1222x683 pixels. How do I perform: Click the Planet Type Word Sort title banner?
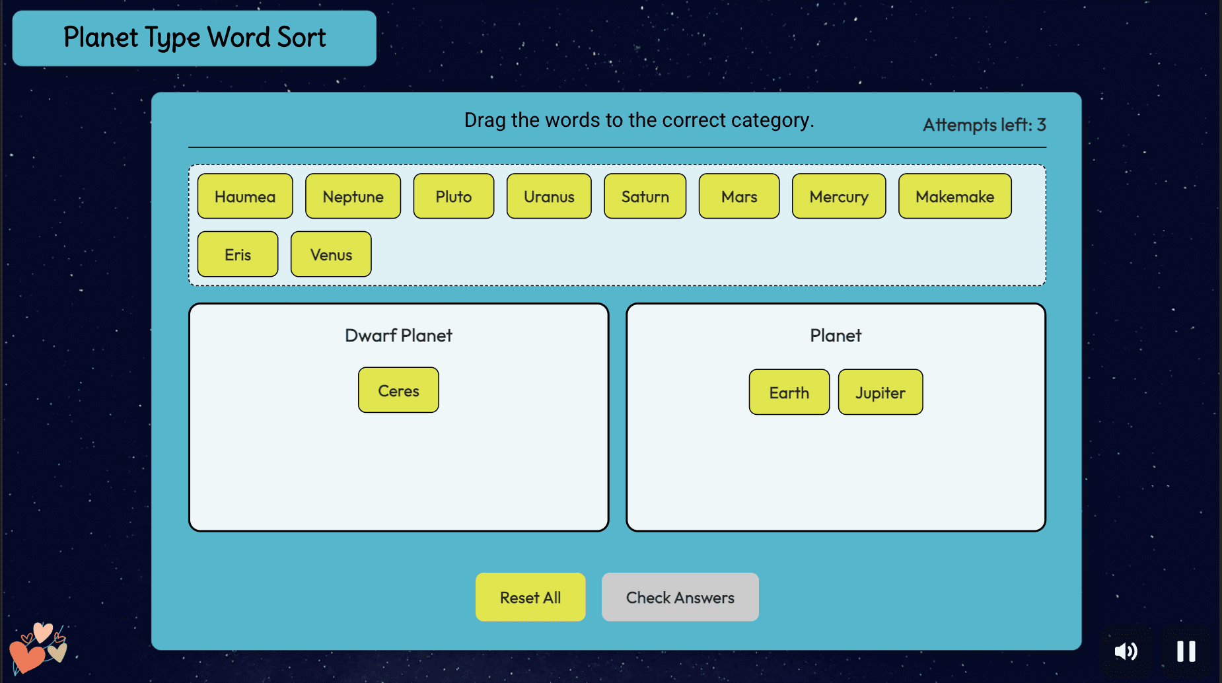tap(194, 38)
